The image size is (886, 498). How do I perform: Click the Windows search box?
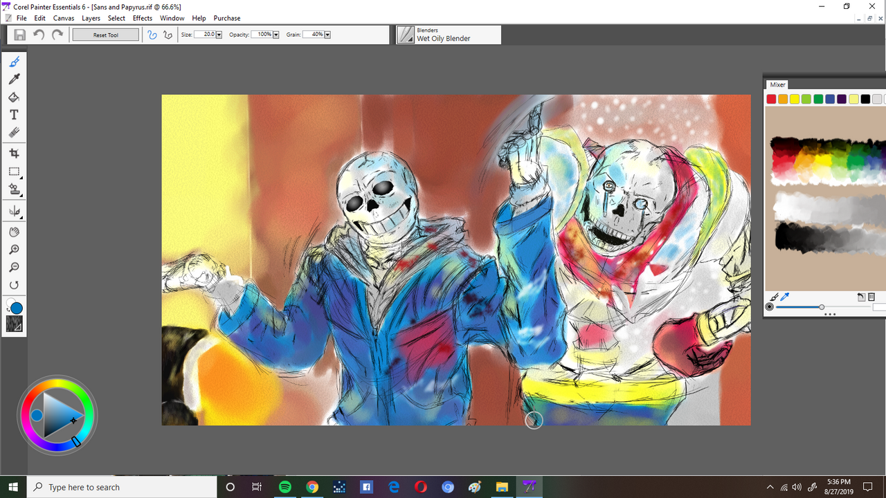122,487
